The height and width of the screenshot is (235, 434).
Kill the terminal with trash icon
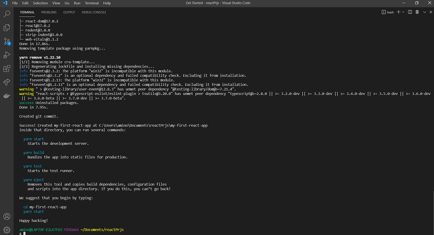(417, 12)
